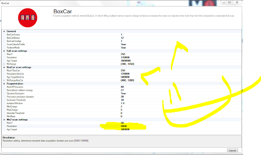The image size is (261, 155).
Task: Edit NumOfPrecusors value 40
Action: (122, 87)
